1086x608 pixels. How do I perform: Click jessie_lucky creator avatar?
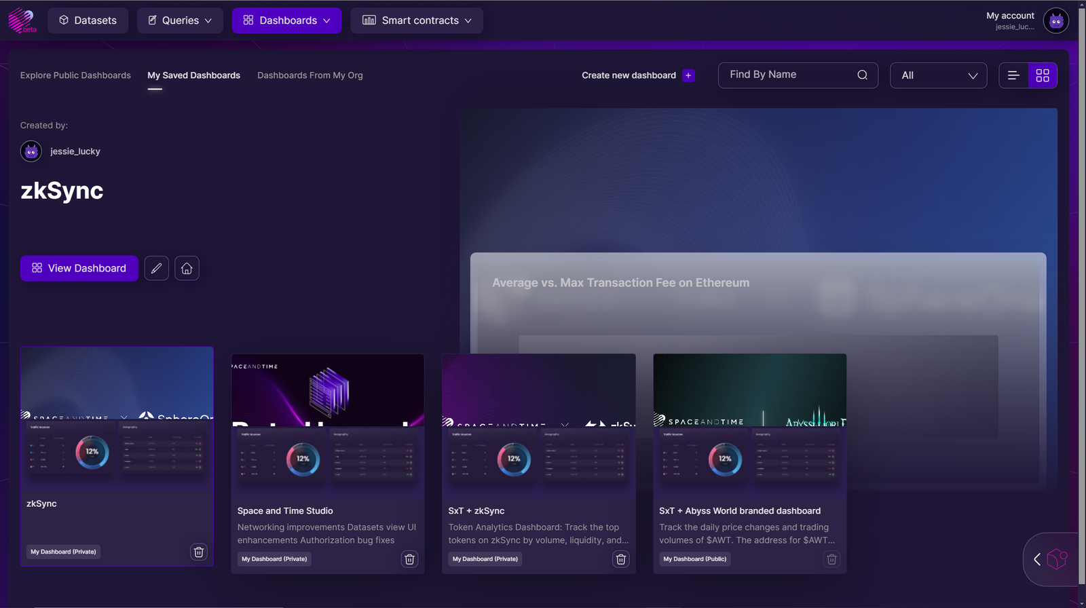point(31,151)
